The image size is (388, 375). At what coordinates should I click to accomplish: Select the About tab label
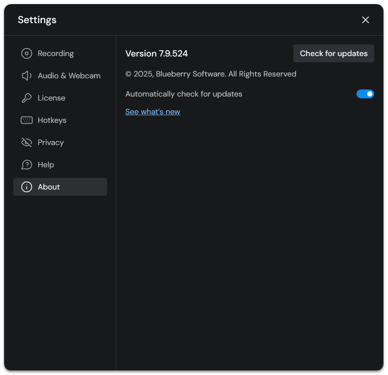[x=49, y=187]
